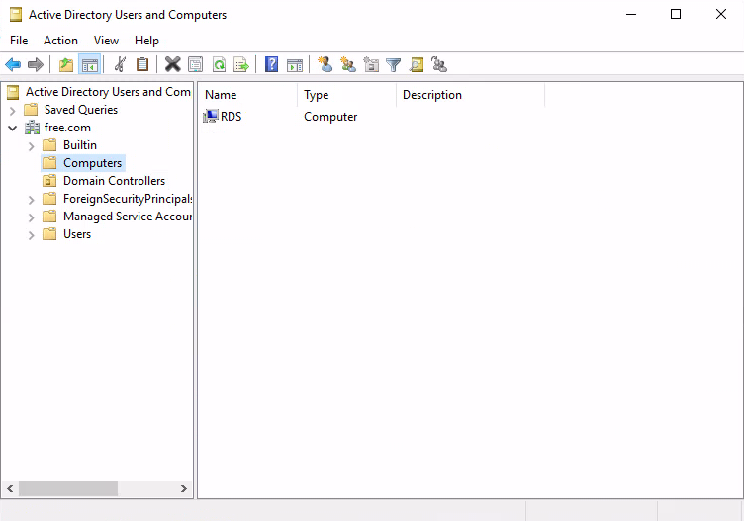Image resolution: width=744 pixels, height=521 pixels.
Task: Add selected objects to a group icon
Action: click(x=439, y=64)
